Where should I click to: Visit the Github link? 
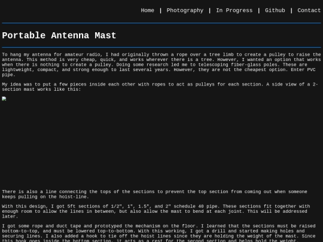(275, 10)
